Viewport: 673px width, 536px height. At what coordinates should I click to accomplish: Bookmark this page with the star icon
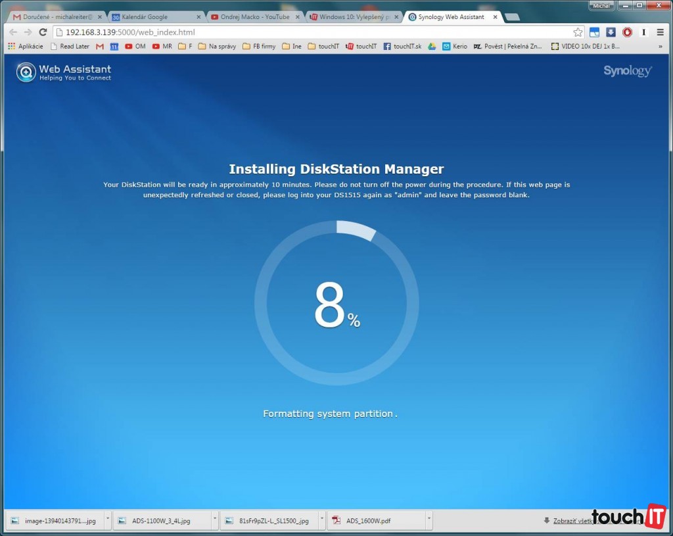point(578,32)
